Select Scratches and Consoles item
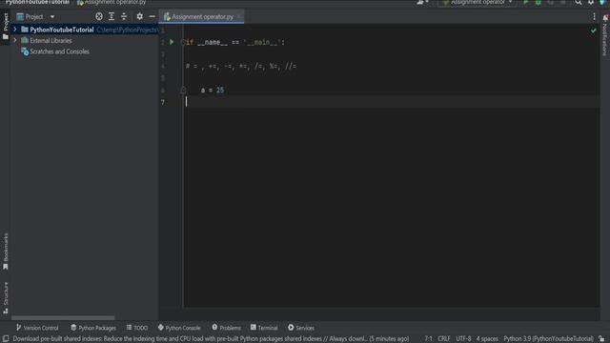610x343 pixels. click(59, 51)
